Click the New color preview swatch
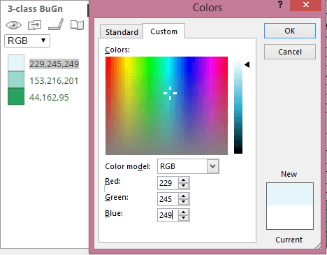This screenshot has width=327, height=255. (290, 194)
